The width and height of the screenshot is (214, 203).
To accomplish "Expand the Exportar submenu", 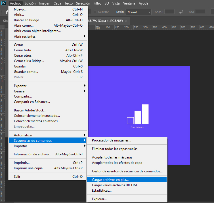I will 48,86.
